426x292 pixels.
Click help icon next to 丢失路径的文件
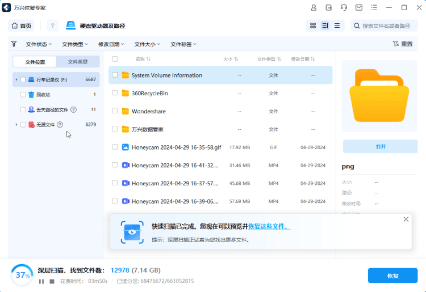pyautogui.click(x=73, y=109)
